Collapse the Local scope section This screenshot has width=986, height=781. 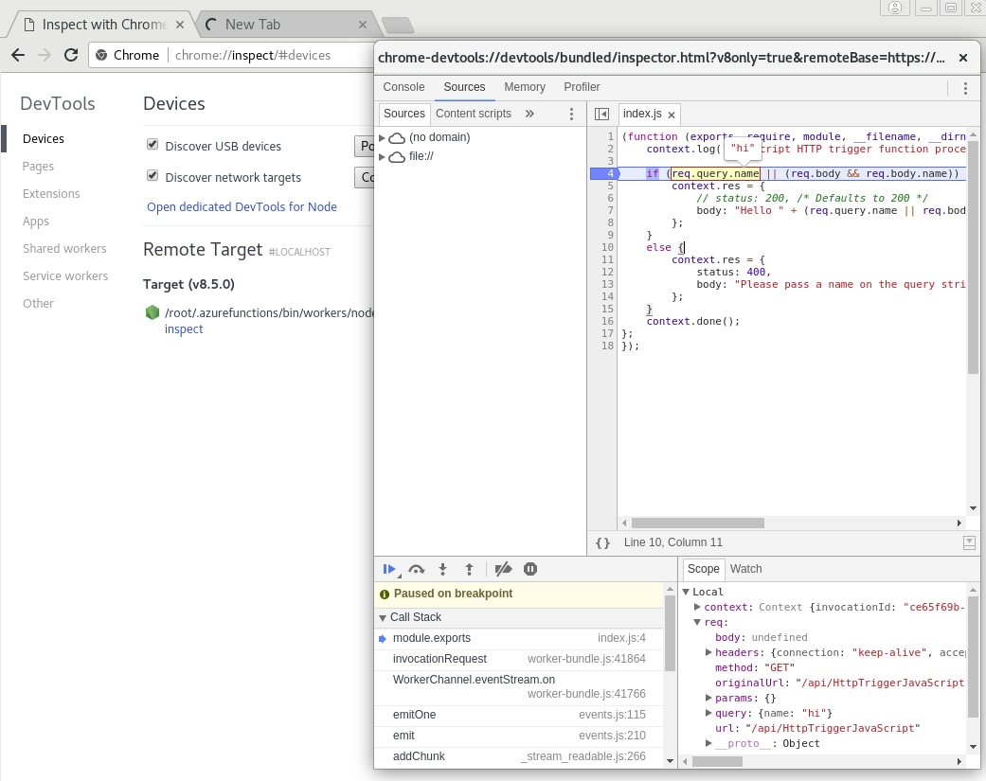coord(686,591)
